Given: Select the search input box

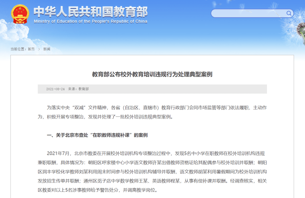Looking at the screenshot, I should 249,13.
